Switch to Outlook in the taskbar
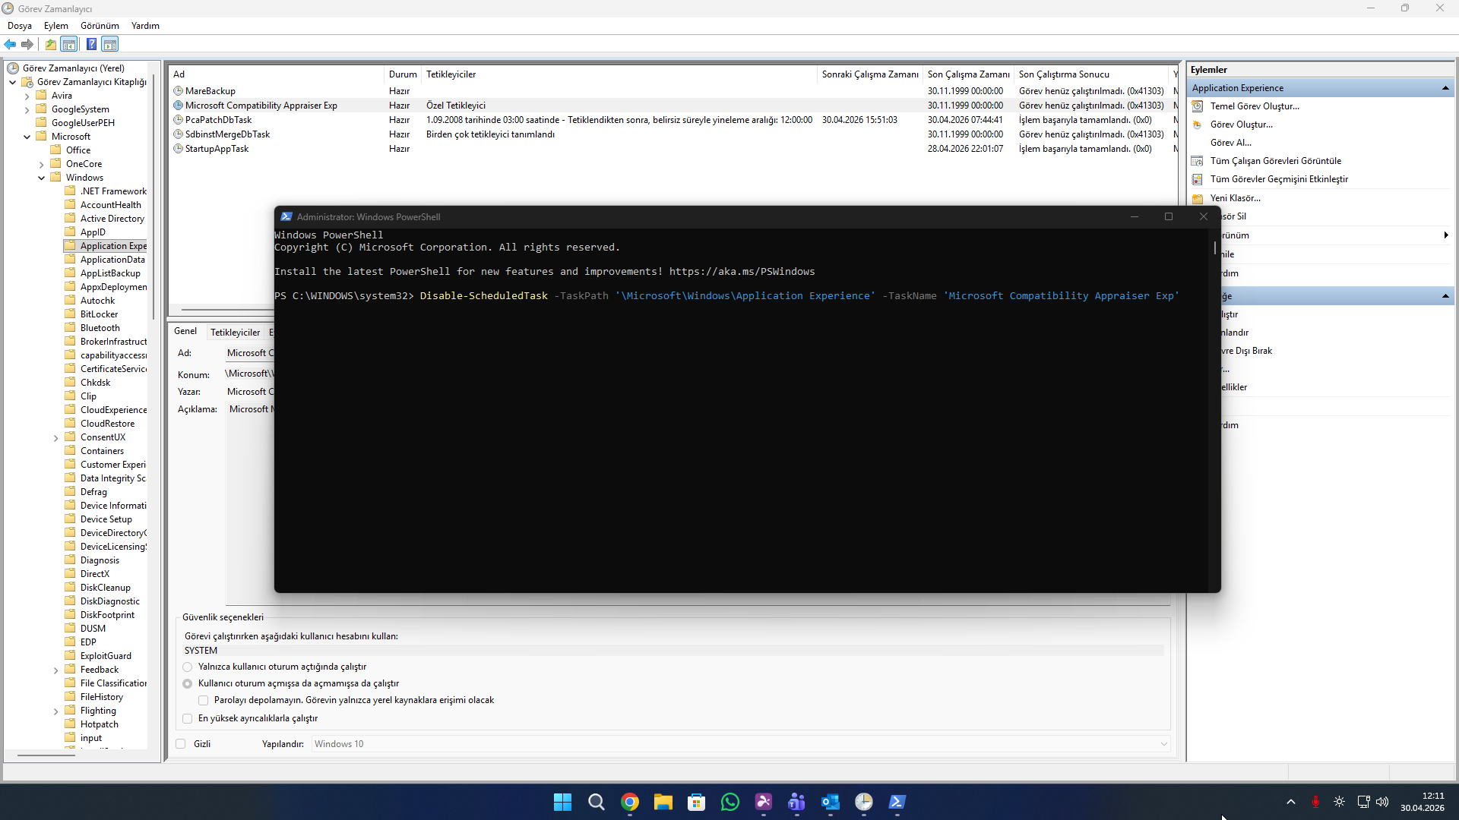 click(x=831, y=802)
